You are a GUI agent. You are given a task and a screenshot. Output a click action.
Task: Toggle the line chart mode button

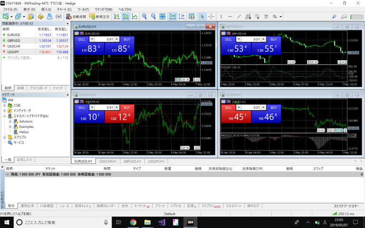pyautogui.click(x=135, y=17)
